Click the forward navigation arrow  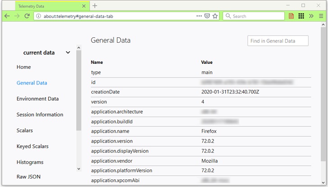coord(17,16)
